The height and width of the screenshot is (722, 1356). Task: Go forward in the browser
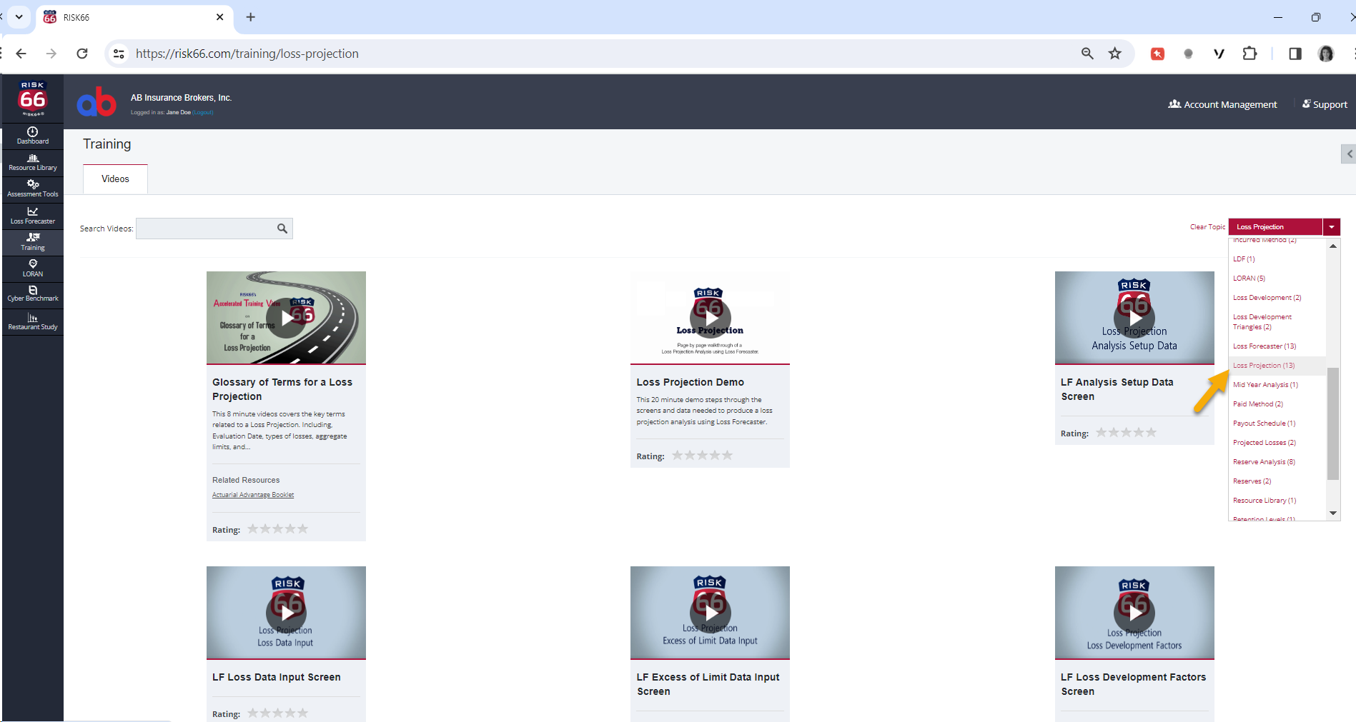point(51,54)
